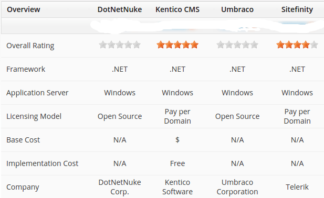Click the Licensing Model row label
324x198 pixels.
pyautogui.click(x=34, y=116)
